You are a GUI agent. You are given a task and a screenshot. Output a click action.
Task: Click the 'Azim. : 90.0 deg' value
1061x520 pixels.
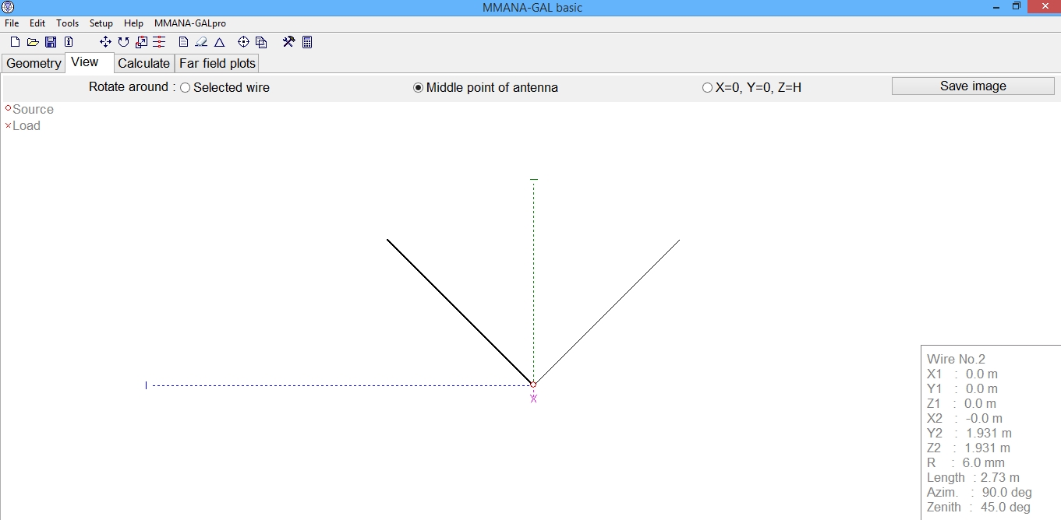[x=979, y=492]
